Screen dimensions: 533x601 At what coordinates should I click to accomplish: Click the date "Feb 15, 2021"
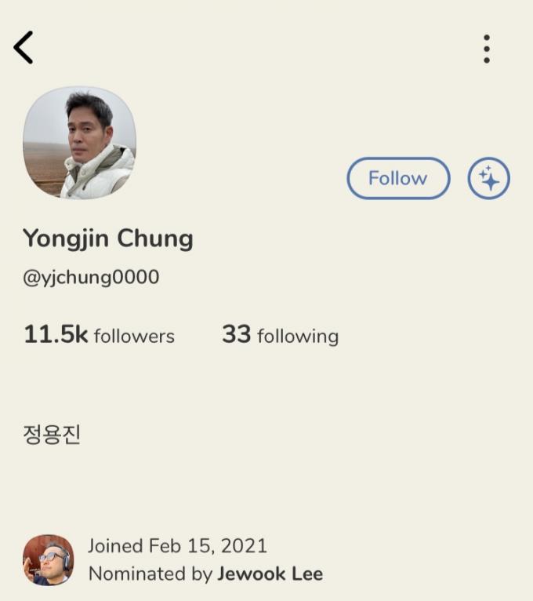[x=208, y=546]
